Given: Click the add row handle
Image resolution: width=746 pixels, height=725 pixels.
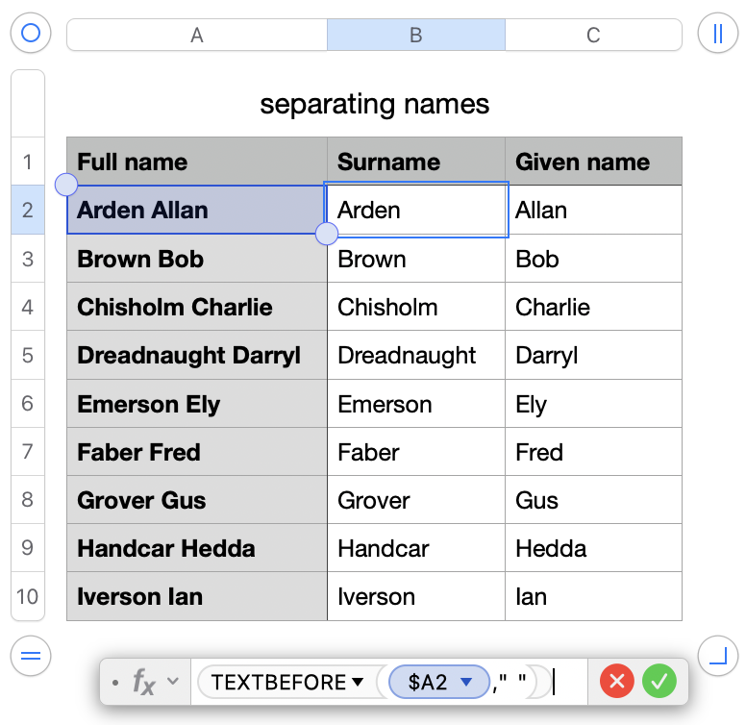Looking at the screenshot, I should (x=31, y=656).
